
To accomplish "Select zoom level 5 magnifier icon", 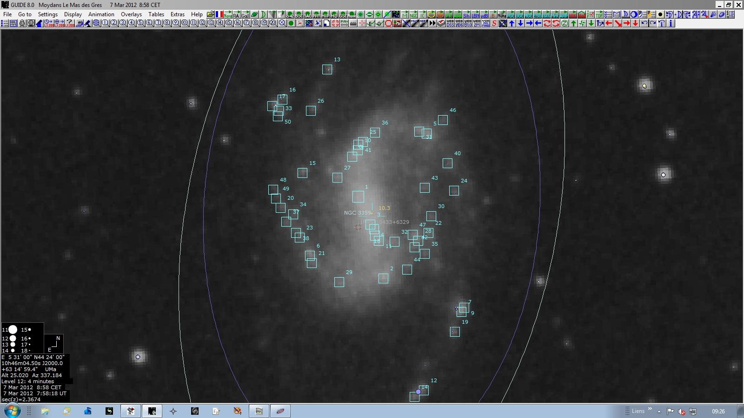I will coord(140,23).
